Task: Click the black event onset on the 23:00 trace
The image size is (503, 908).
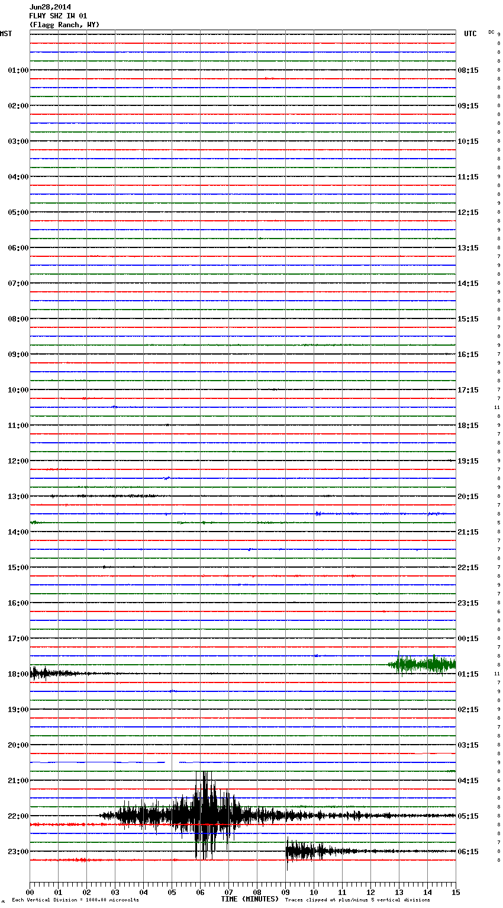Action: (288, 852)
